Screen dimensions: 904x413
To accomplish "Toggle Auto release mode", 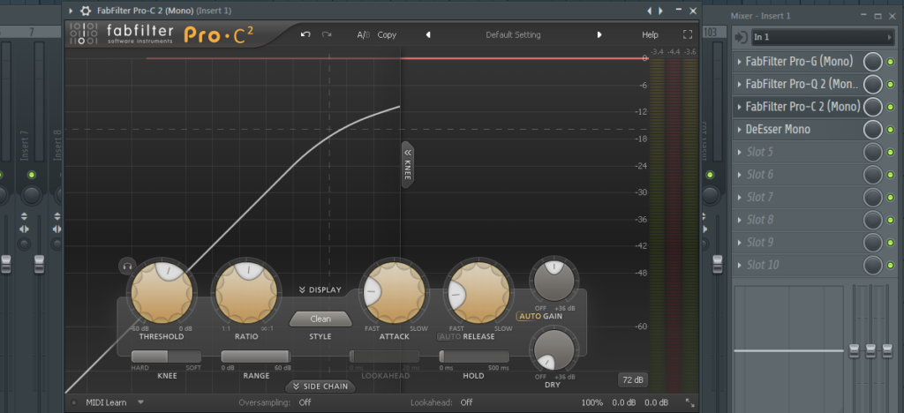I will [449, 336].
